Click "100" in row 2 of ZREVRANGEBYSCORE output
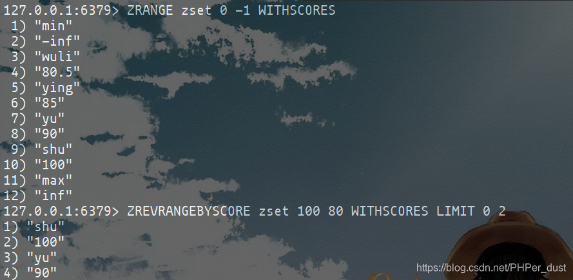This screenshot has height=280, width=573. (x=46, y=242)
